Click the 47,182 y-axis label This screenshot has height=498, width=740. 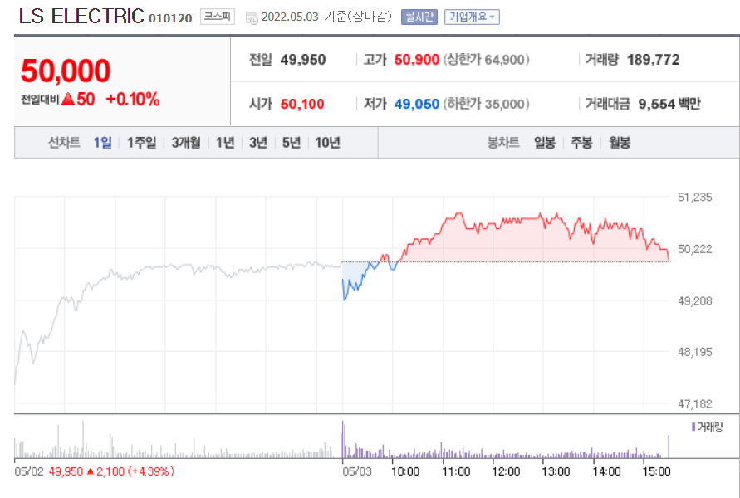tap(694, 403)
